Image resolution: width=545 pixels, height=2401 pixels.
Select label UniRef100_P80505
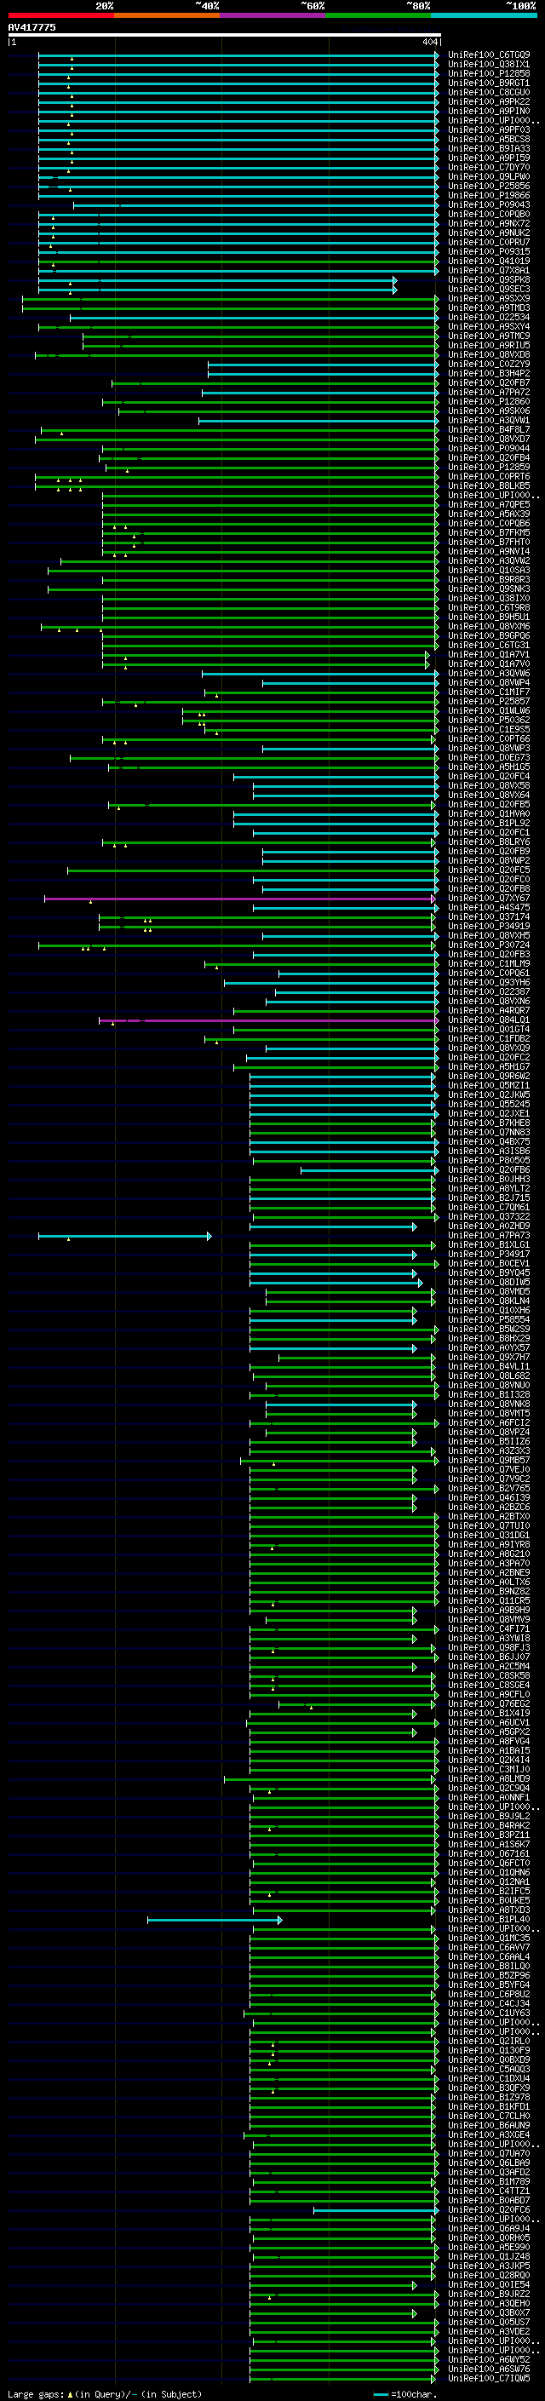[x=489, y=1160]
